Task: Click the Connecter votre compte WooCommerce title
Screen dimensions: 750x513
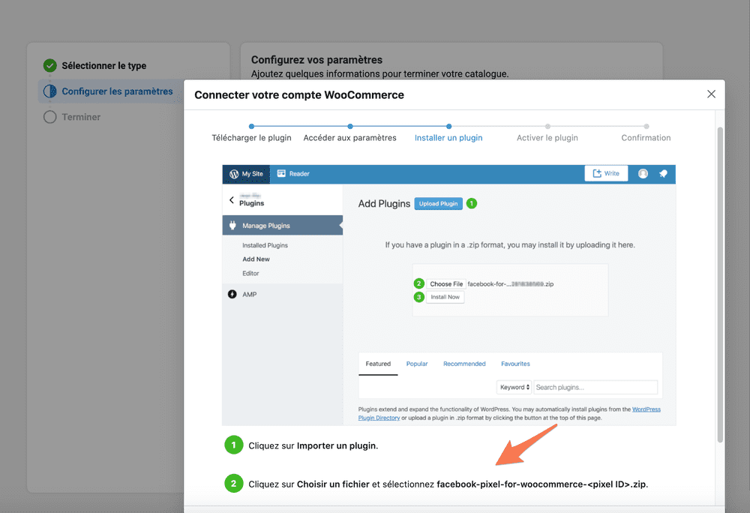Action: [299, 94]
